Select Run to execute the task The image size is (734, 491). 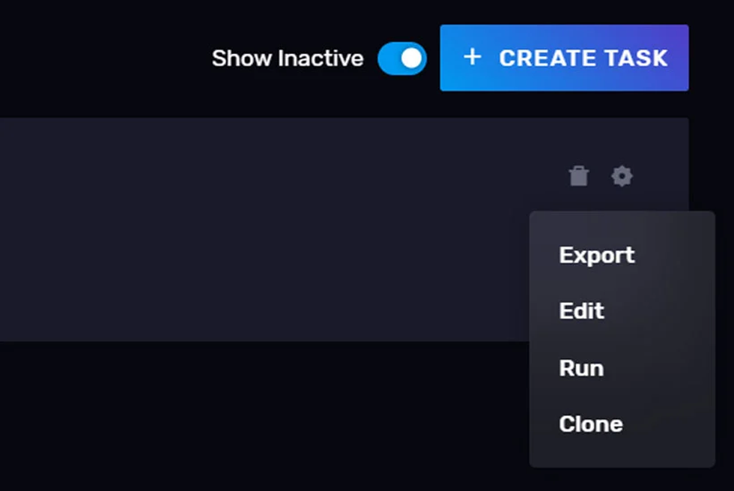click(x=580, y=367)
